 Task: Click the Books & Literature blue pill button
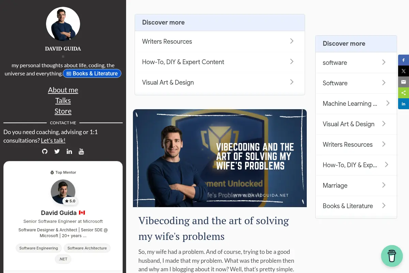(x=92, y=73)
